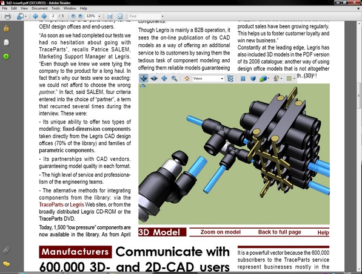The image size is (362, 274).
Task: Open the background color dropdown arrow
Action: pyautogui.click(x=294, y=79)
